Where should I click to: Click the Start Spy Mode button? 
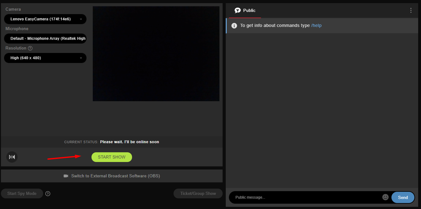[22, 193]
